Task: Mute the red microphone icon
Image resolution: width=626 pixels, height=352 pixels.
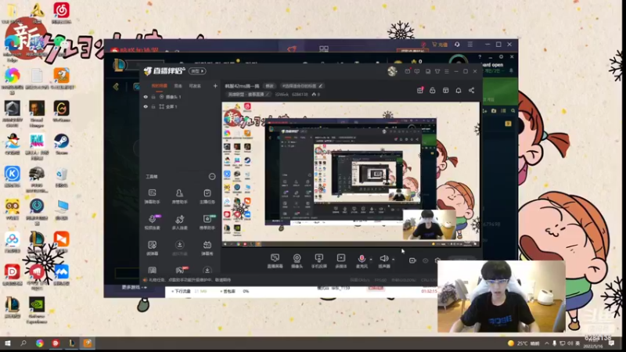Action: pos(362,259)
